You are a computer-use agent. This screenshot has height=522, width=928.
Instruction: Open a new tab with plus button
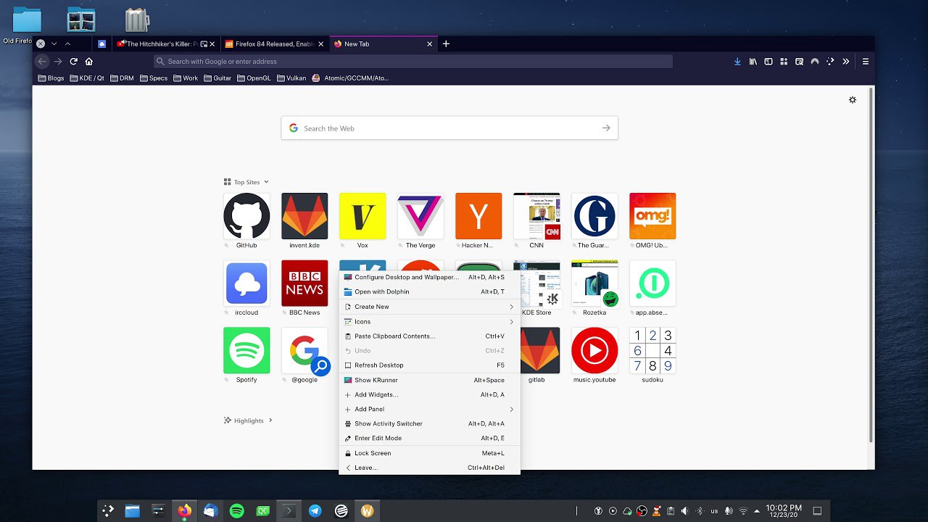pyautogui.click(x=446, y=43)
